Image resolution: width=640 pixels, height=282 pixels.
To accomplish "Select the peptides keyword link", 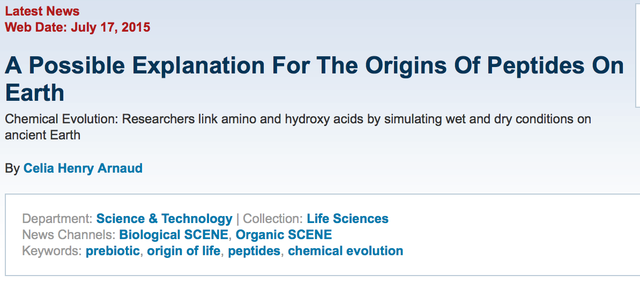I will click(254, 250).
